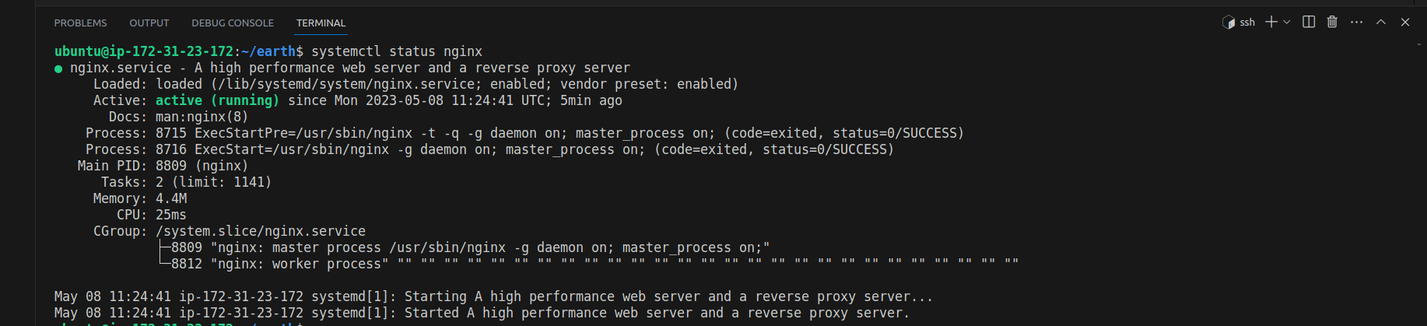This screenshot has width=1427, height=326.
Task: Click the man:nginx(8) docs reference
Action: (x=202, y=117)
